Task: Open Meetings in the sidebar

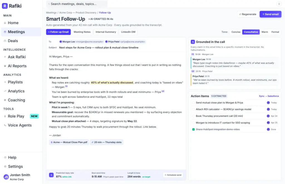Action: point(21,32)
